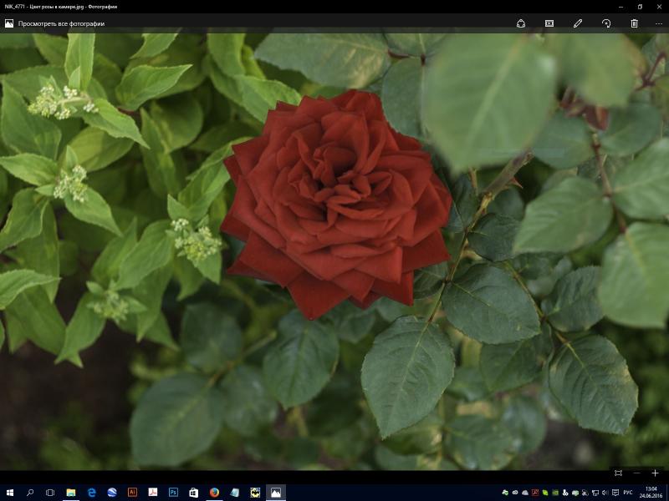Zoom in with the plus button

(655, 473)
